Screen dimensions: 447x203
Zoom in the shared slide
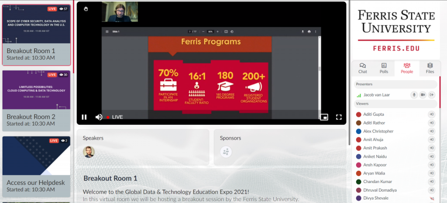pos(217,31)
